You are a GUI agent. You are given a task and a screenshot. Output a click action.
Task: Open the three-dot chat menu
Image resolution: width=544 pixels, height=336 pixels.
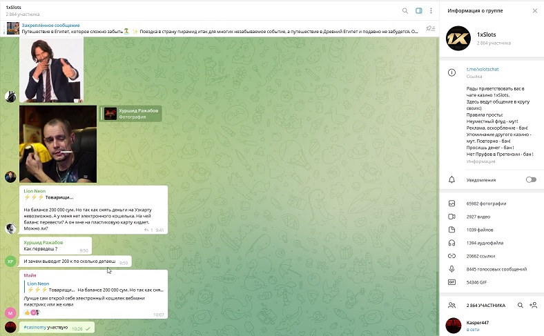click(431, 11)
